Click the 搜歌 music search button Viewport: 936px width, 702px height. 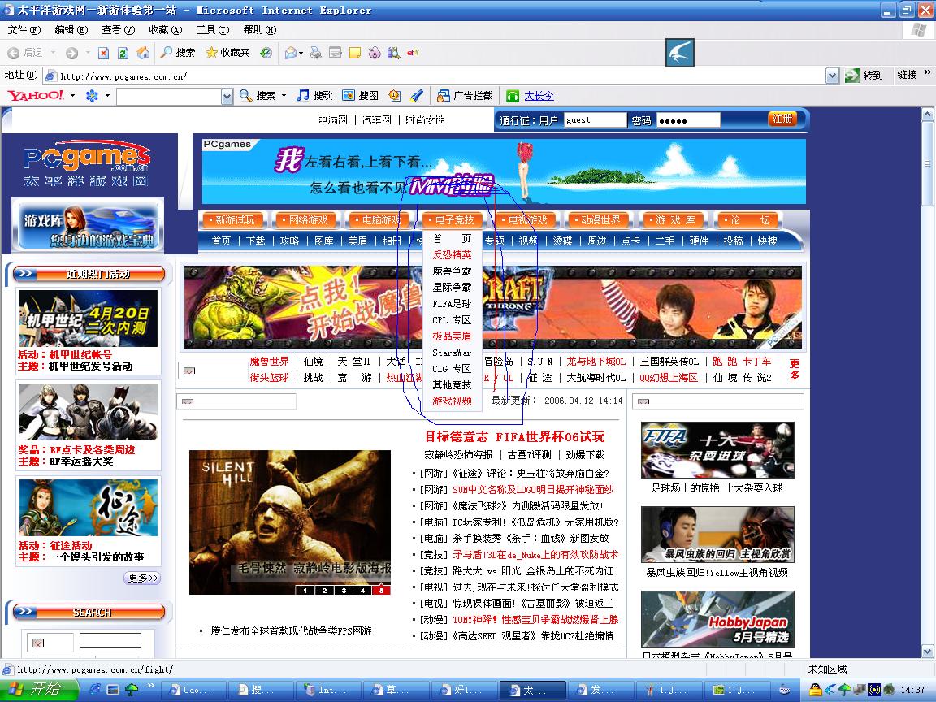tap(314, 96)
